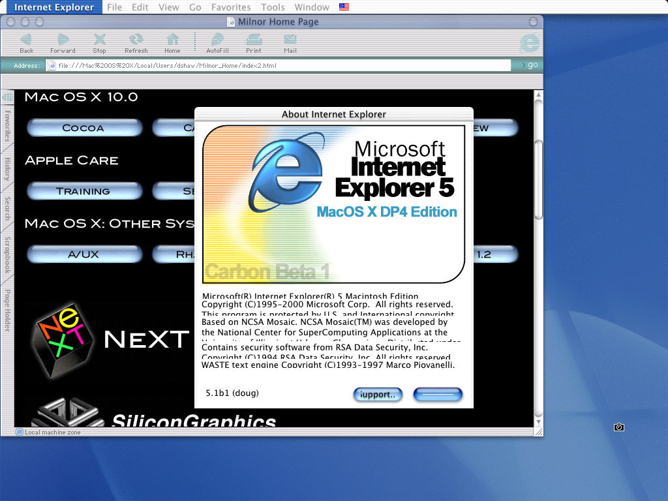Open the File menu
This screenshot has height=501, width=668.
click(x=114, y=7)
